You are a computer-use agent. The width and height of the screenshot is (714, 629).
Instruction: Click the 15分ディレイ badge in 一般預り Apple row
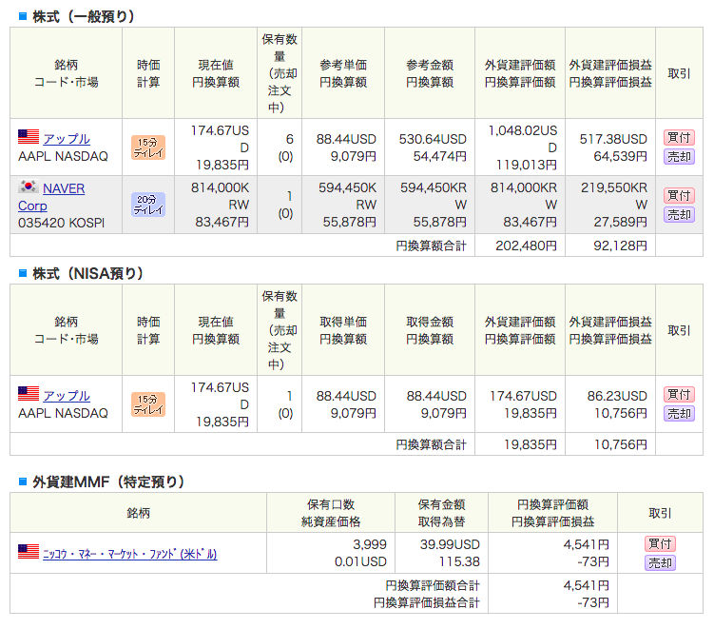[x=148, y=147]
